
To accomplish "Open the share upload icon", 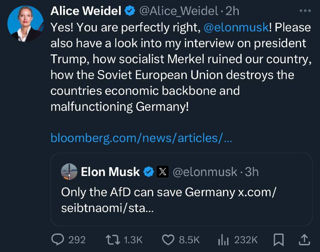I will 304,240.
